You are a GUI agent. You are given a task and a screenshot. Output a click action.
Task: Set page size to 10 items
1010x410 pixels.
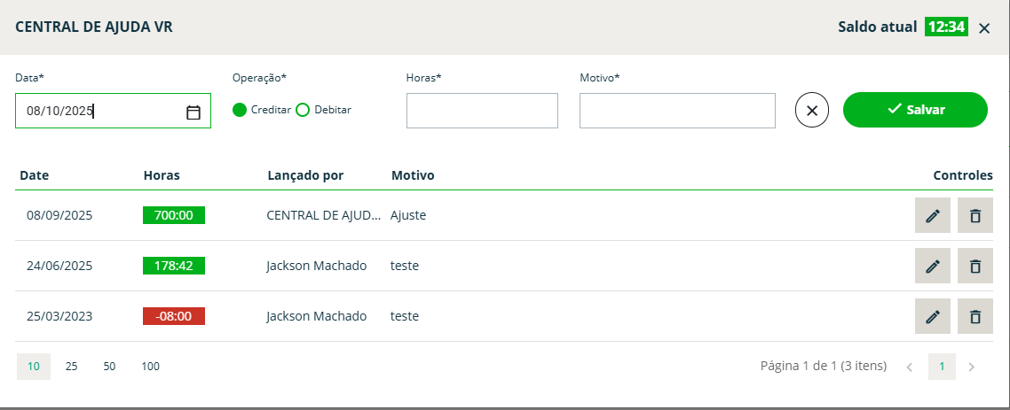(x=34, y=367)
